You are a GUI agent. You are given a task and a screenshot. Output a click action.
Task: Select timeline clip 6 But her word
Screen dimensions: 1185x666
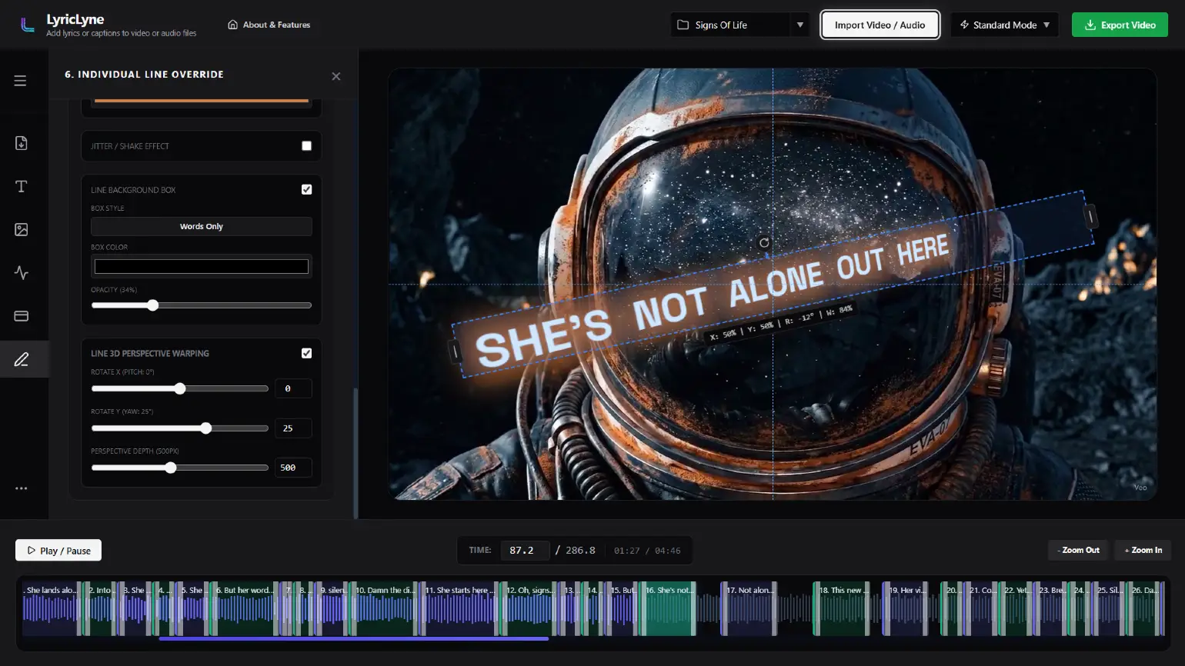[245, 608]
